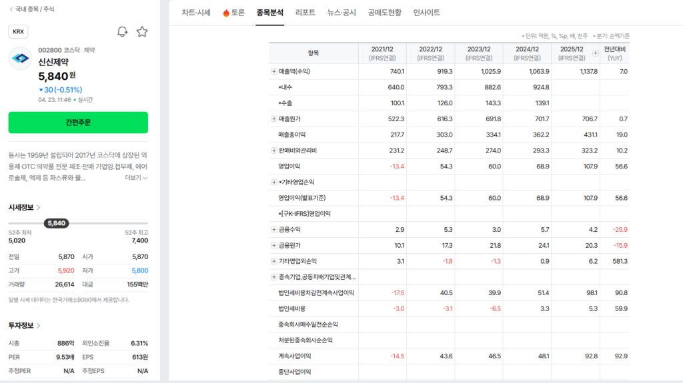Click the 2023/12 column header

[x=479, y=53]
